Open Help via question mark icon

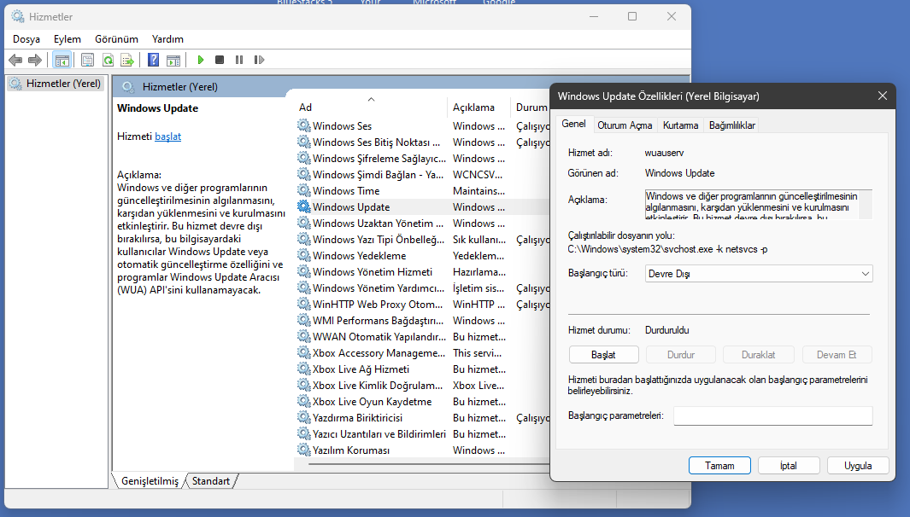(153, 60)
